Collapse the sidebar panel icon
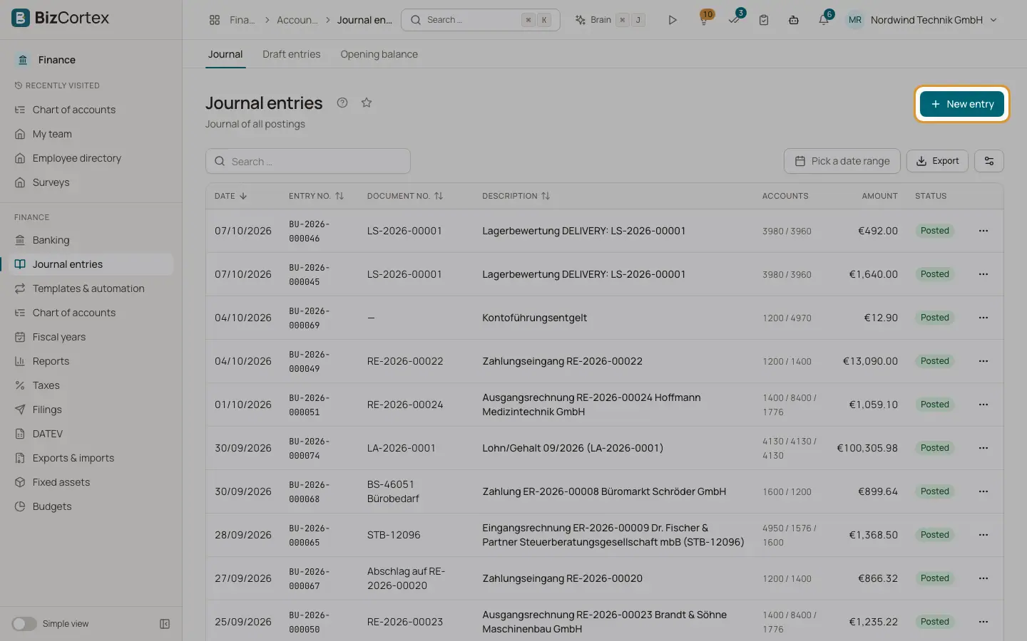Image resolution: width=1027 pixels, height=641 pixels. (165, 624)
